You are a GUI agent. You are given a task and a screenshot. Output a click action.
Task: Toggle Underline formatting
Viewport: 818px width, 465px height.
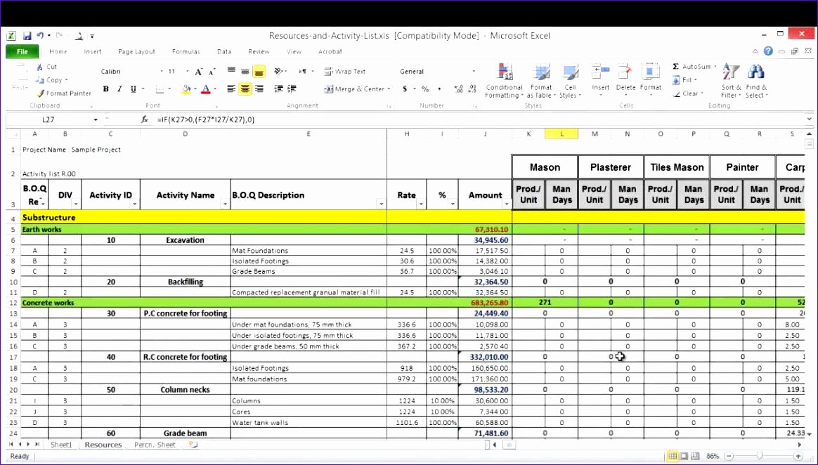(133, 89)
